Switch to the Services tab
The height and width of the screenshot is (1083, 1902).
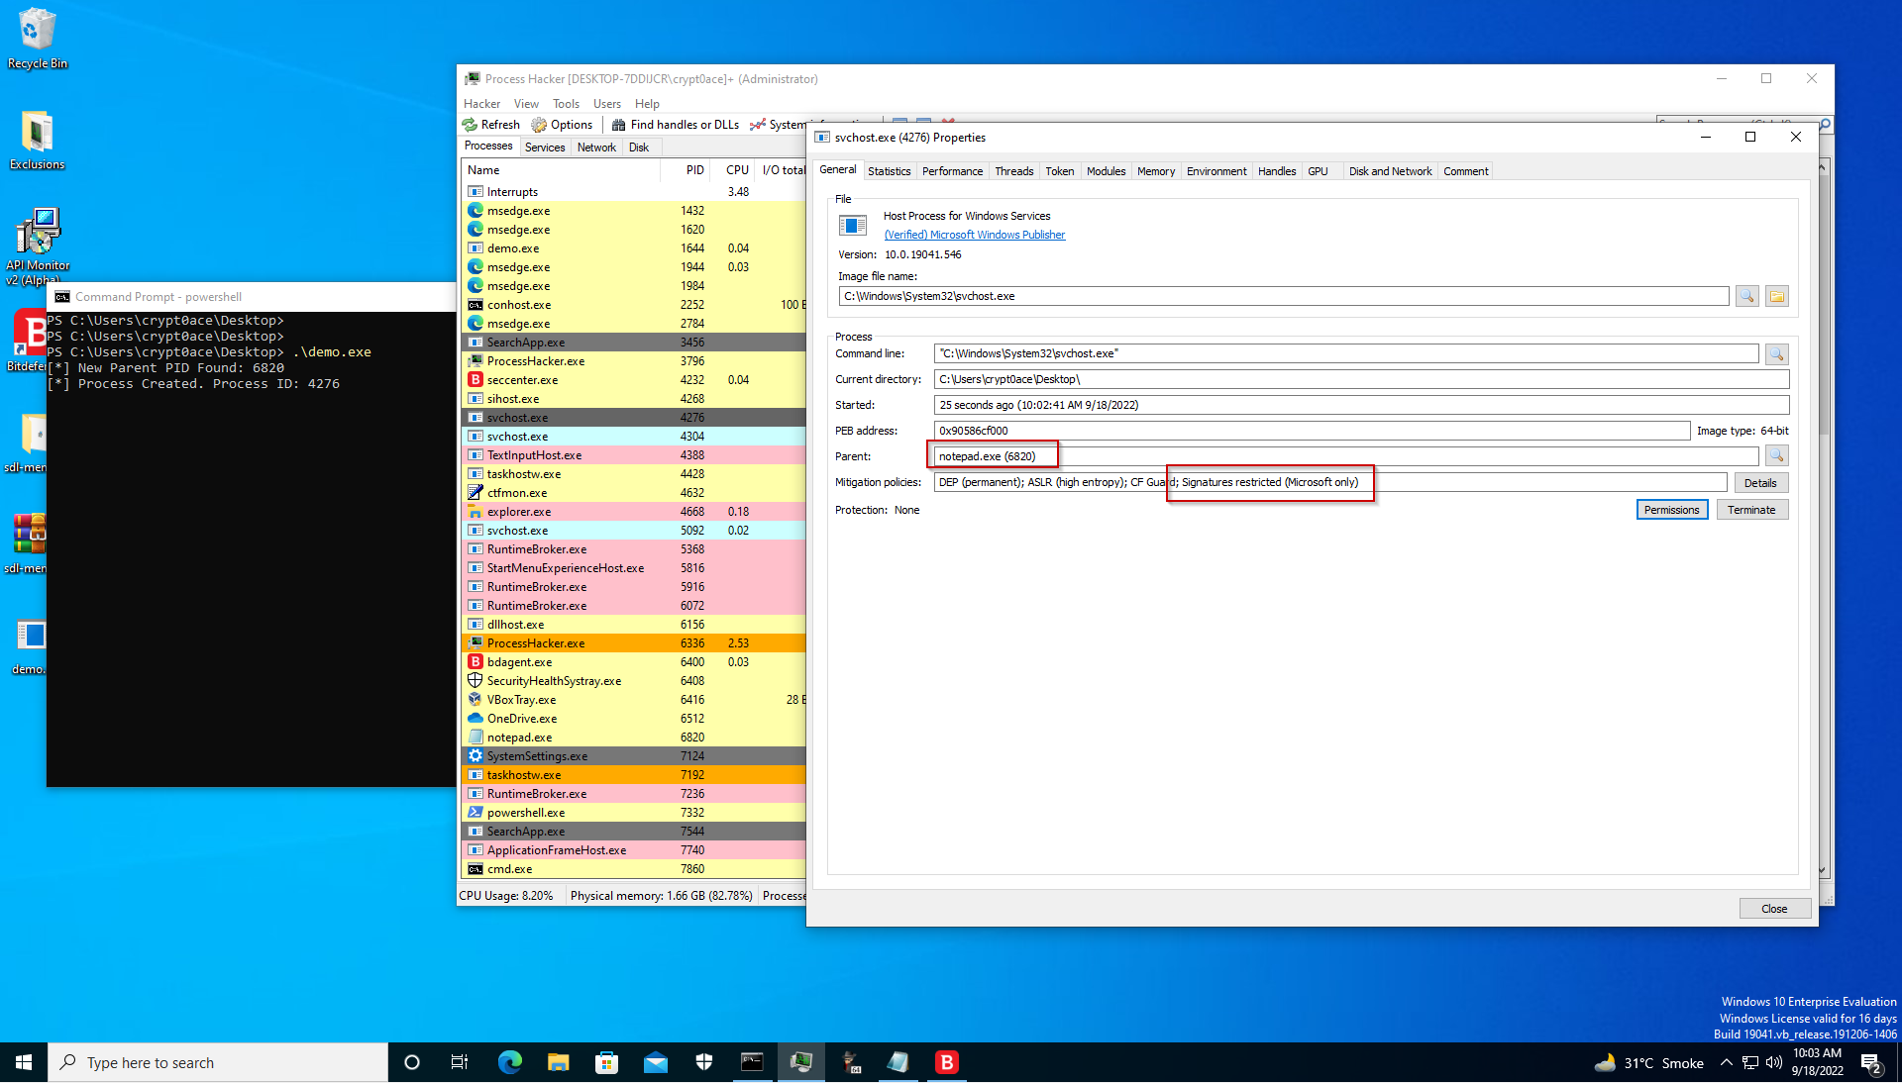pos(545,147)
